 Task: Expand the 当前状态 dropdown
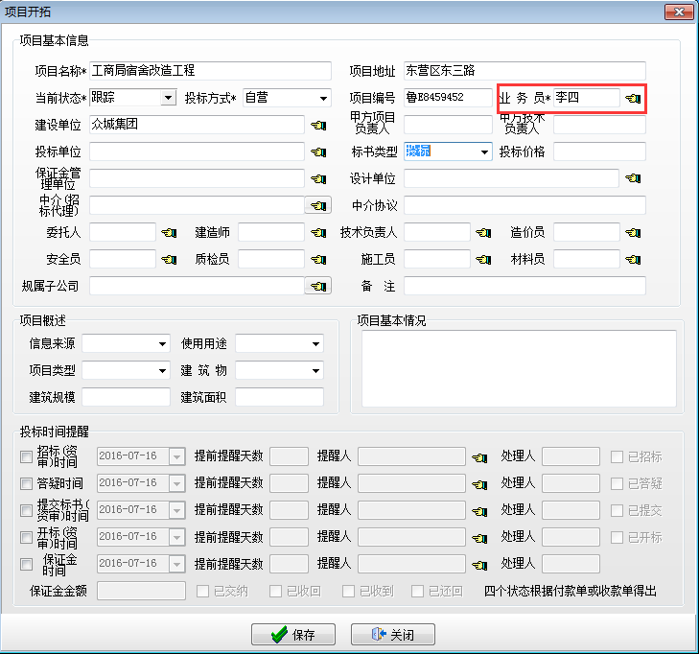(169, 98)
